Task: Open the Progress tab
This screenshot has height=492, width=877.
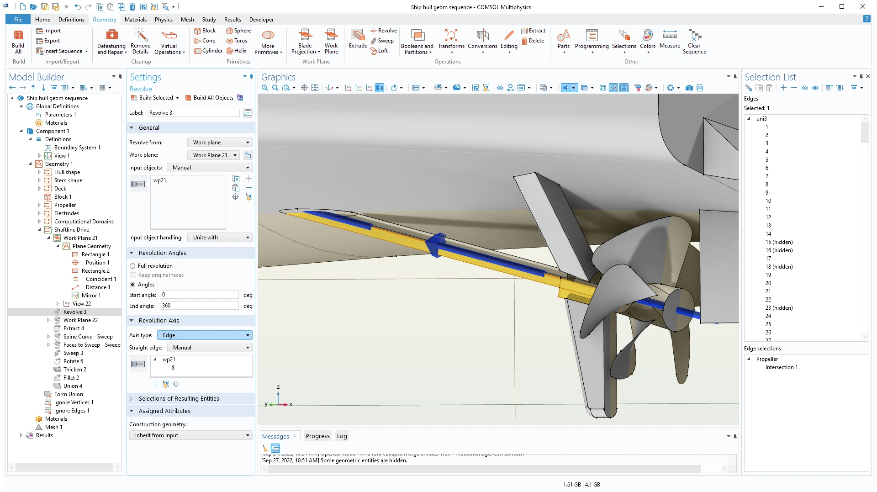Action: pyautogui.click(x=317, y=436)
